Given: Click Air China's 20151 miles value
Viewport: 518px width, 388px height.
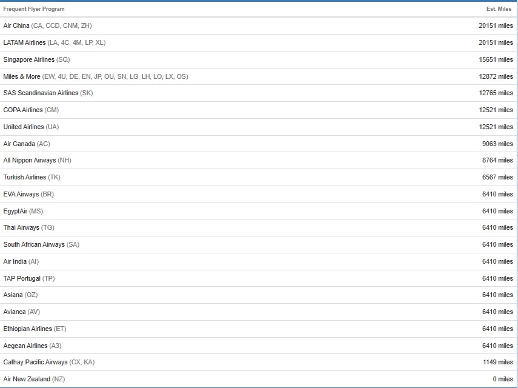Looking at the screenshot, I should pos(496,26).
